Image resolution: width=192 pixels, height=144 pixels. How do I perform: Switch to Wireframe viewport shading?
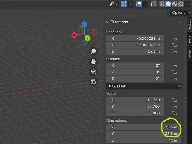162,4
